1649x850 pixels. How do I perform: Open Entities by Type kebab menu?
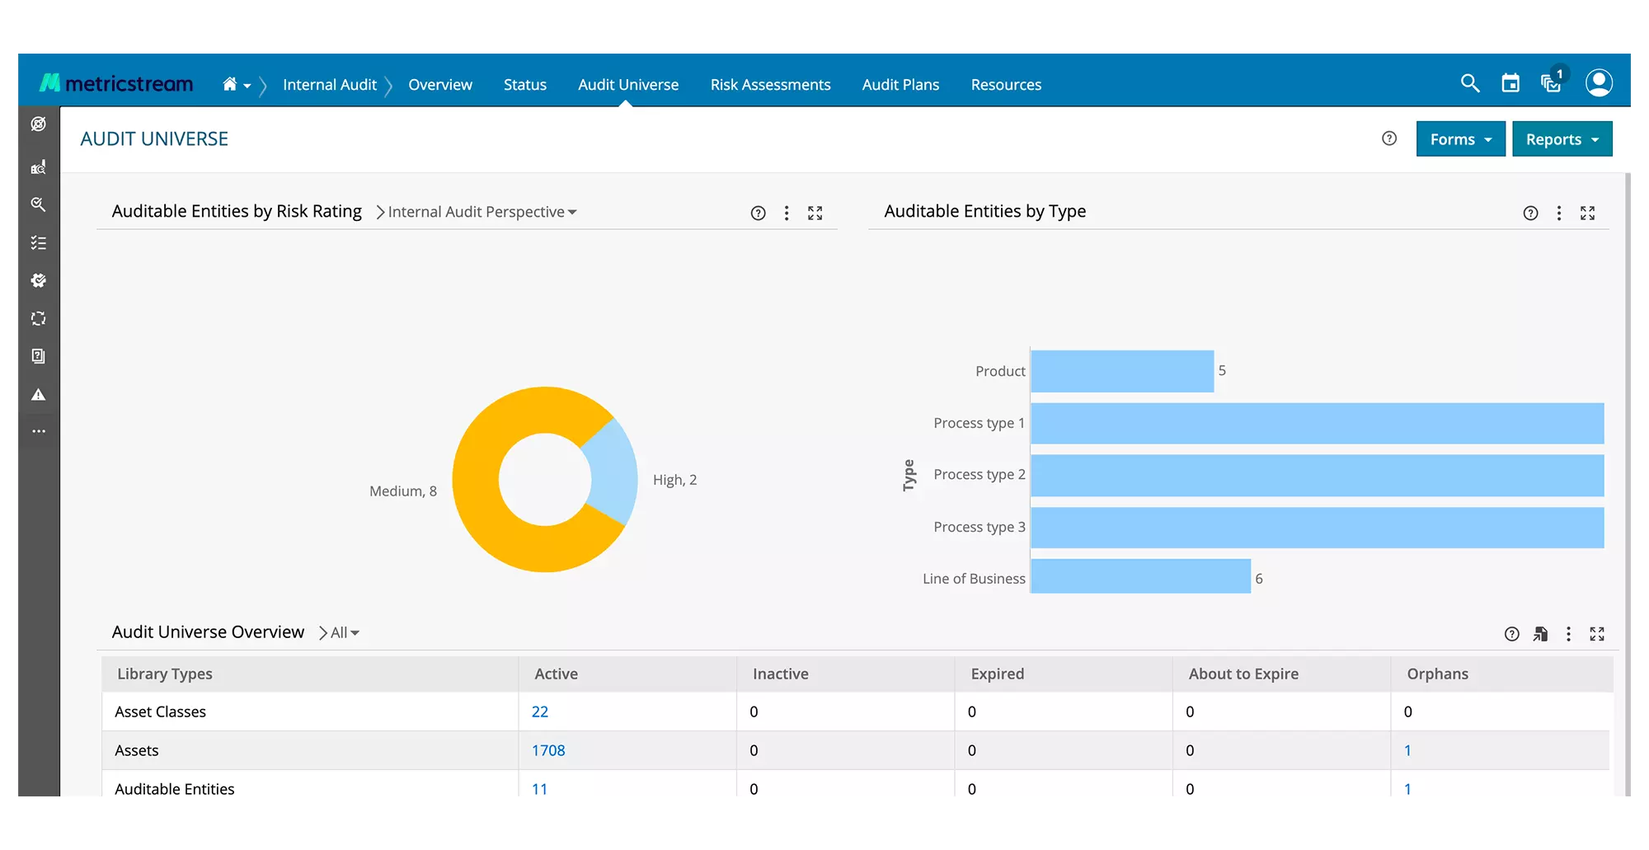(x=1559, y=214)
